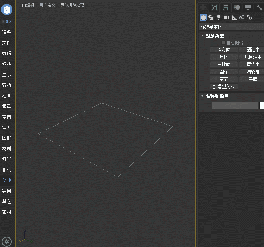Select the Shapes category icon
264x247 pixels.
(211, 17)
